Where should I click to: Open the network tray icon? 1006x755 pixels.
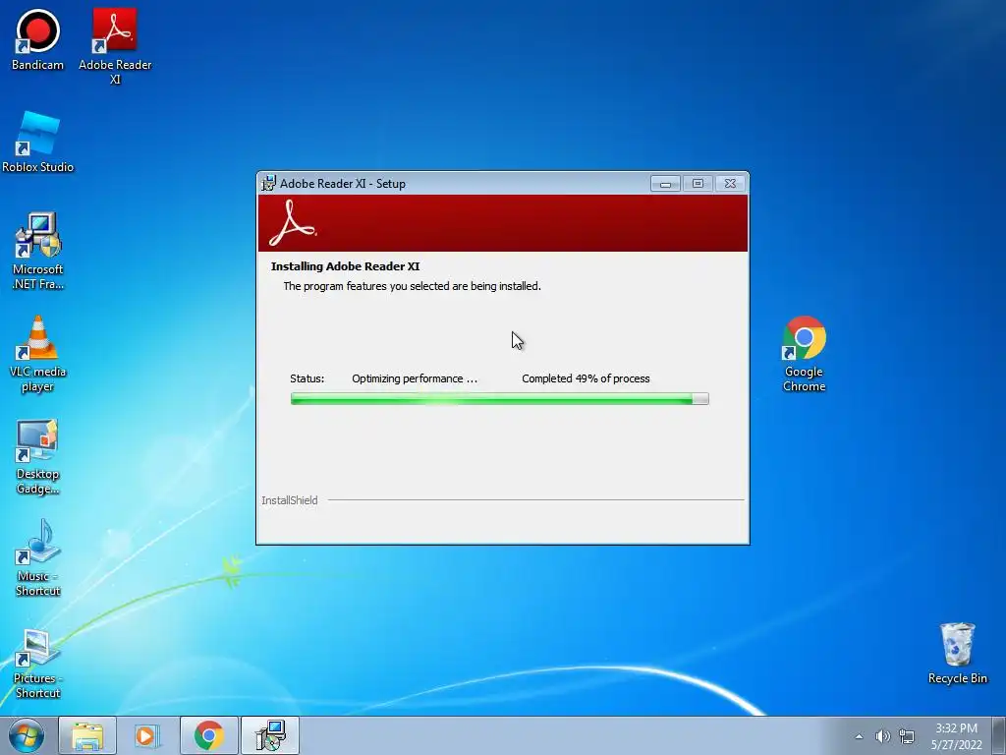pyautogui.click(x=907, y=736)
